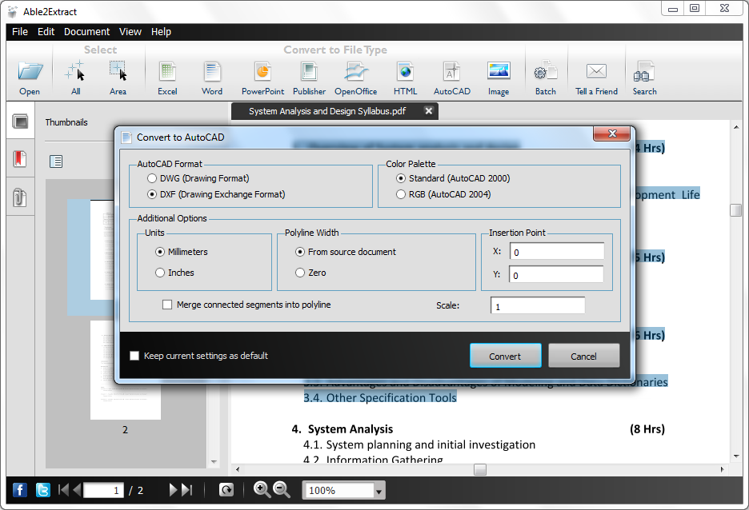Open the View menu
Screen dimensions: 749x510
pyautogui.click(x=130, y=32)
